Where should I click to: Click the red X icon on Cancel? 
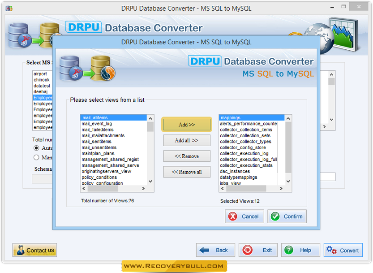pos(232,217)
